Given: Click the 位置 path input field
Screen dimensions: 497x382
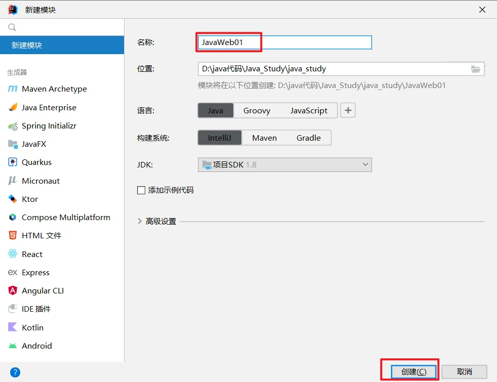Looking at the screenshot, I should (341, 69).
